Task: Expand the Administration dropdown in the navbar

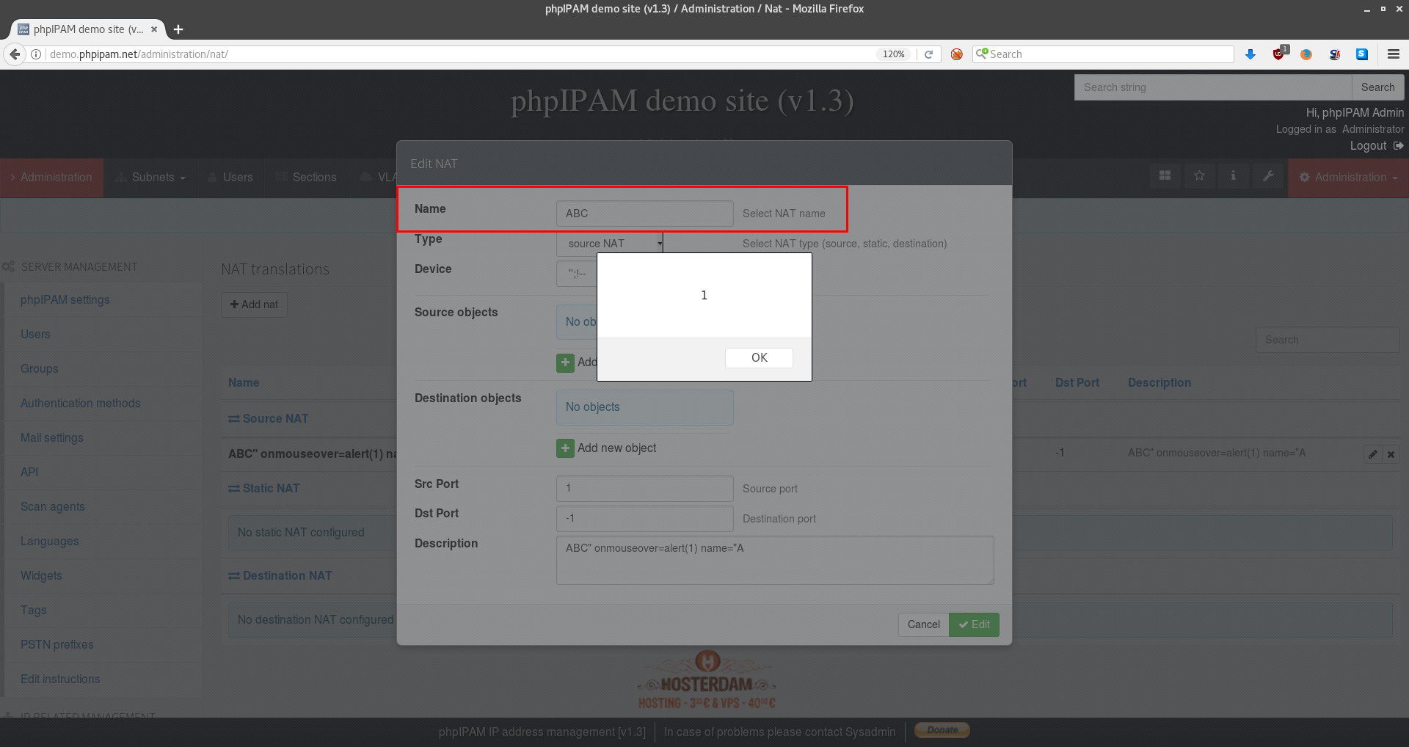Action: point(1347,177)
